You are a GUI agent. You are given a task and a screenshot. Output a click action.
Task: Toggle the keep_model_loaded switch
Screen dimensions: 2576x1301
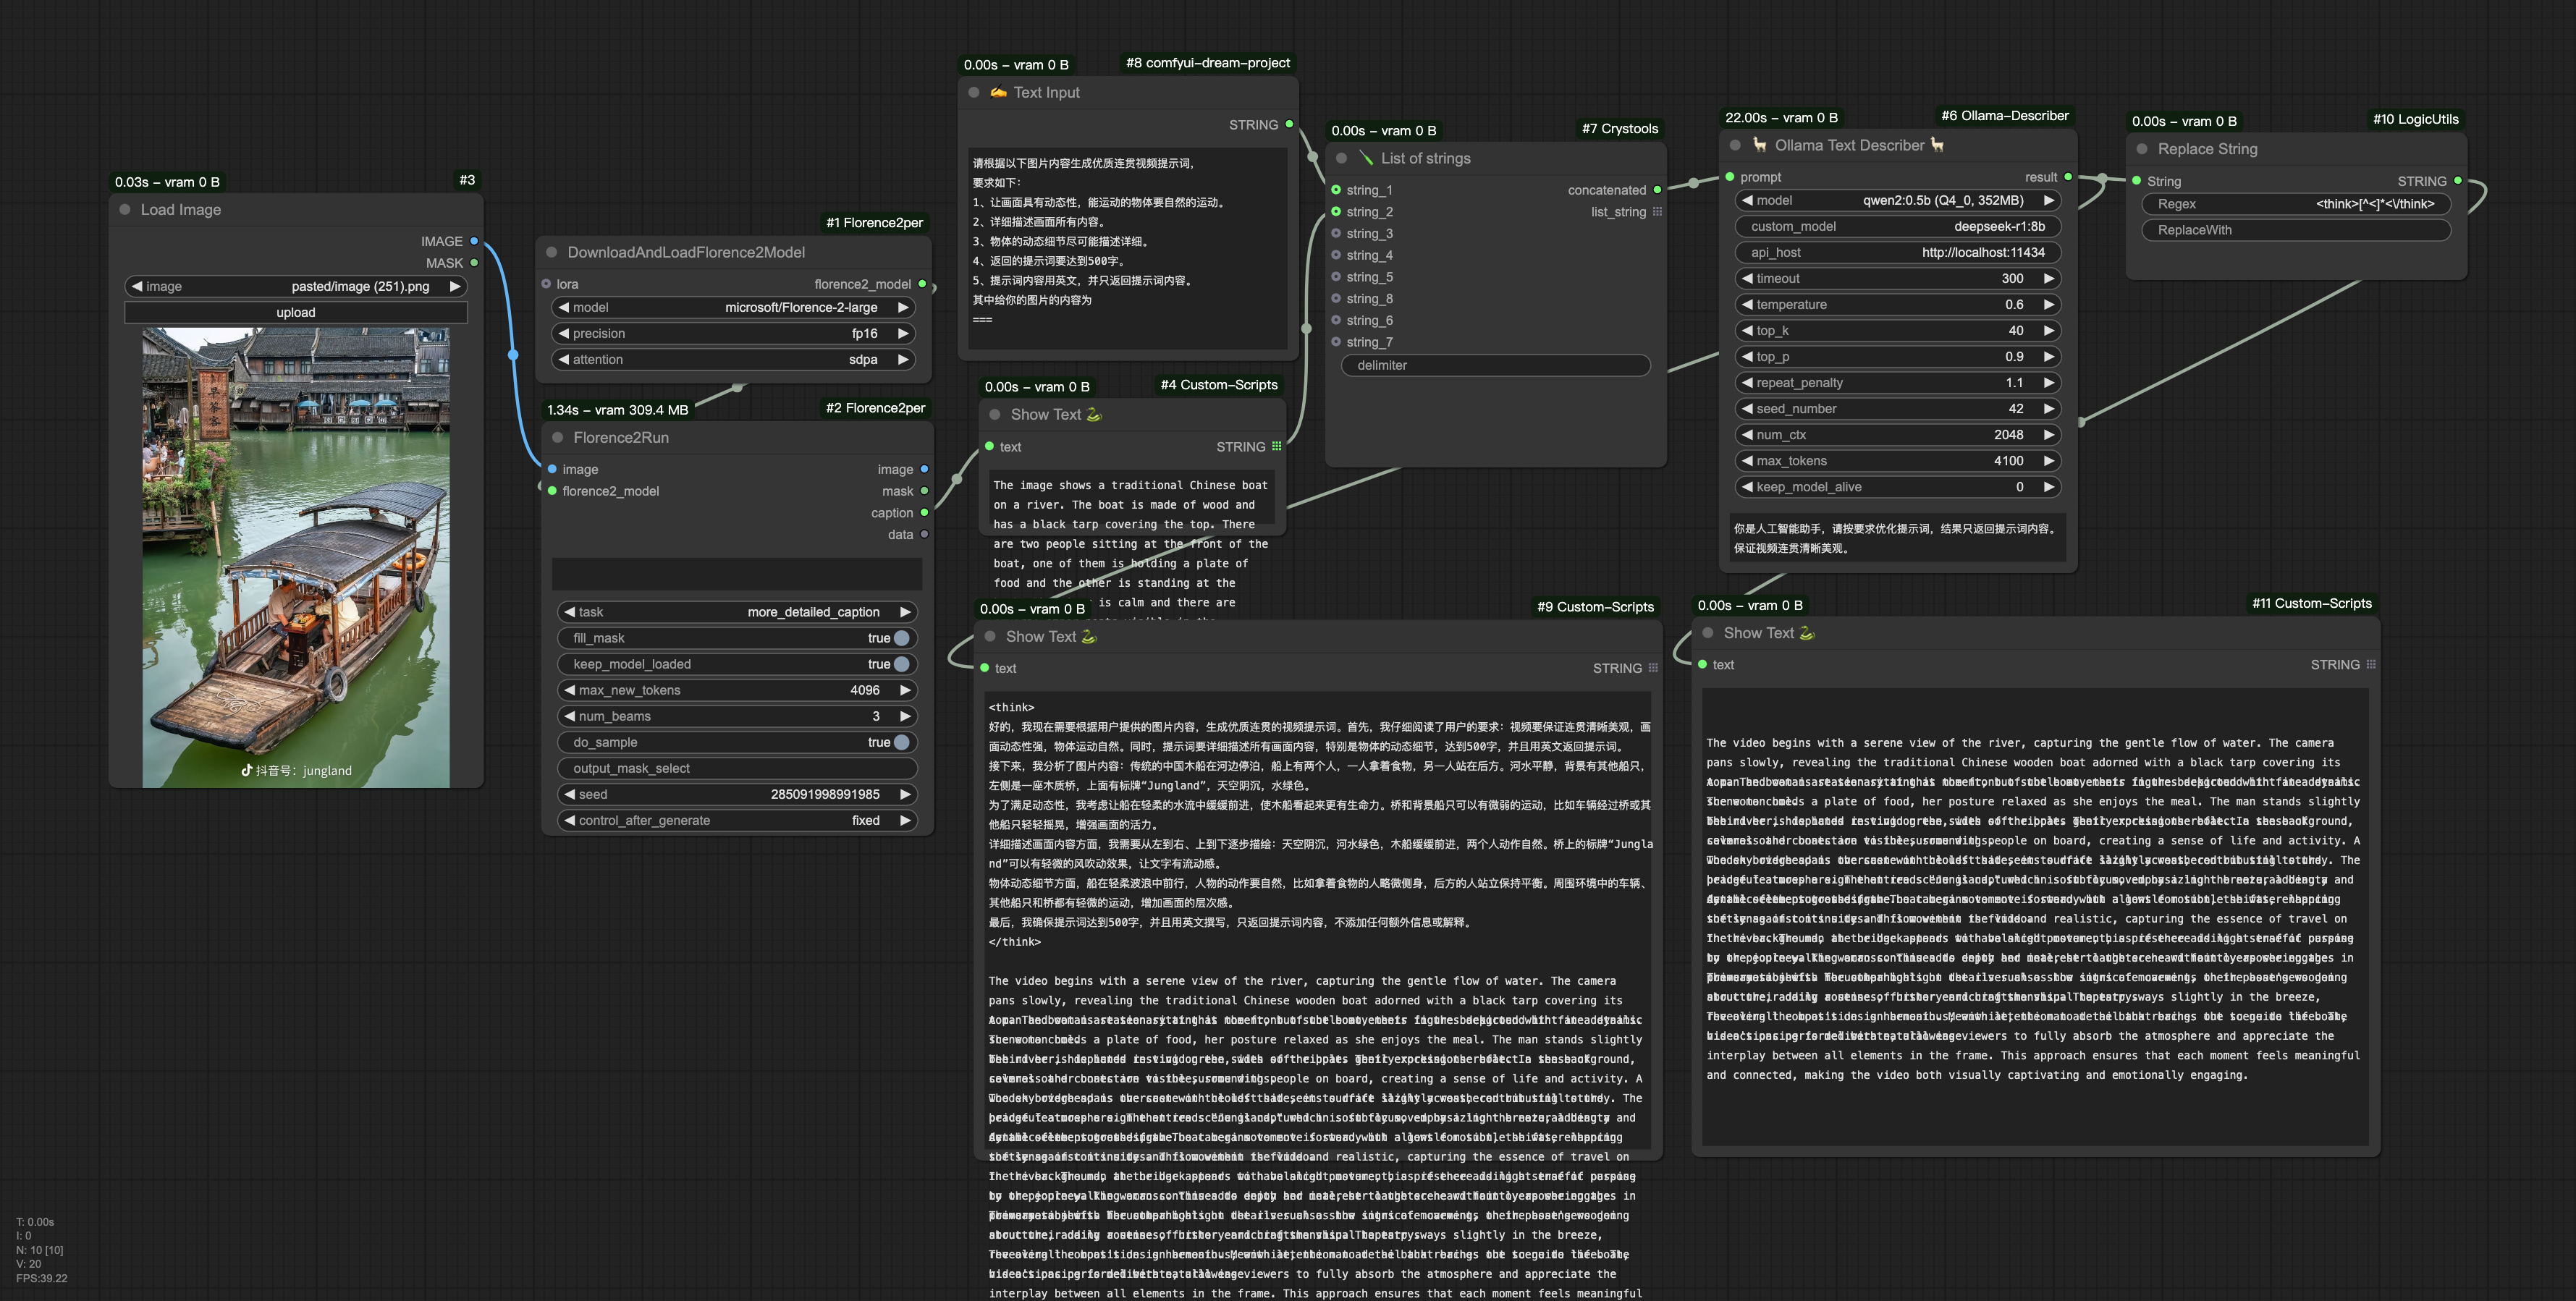(902, 664)
